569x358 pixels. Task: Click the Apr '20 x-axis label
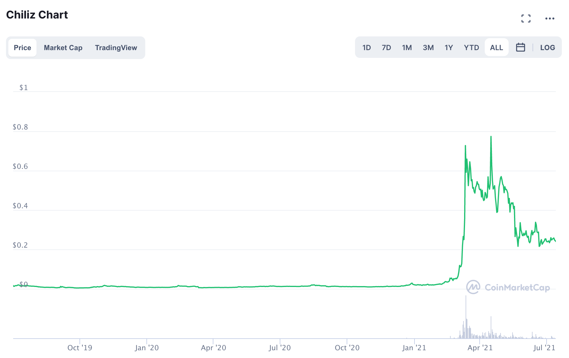tap(213, 348)
